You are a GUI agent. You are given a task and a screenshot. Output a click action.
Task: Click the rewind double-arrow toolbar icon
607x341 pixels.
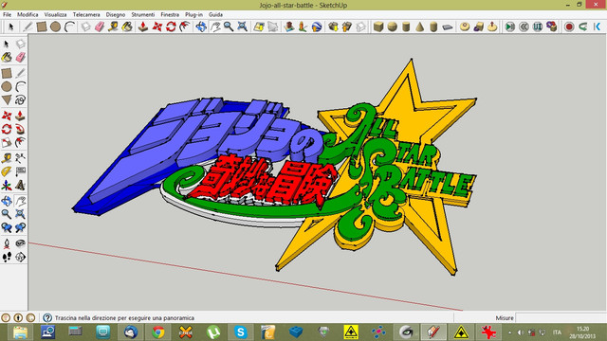point(524,27)
